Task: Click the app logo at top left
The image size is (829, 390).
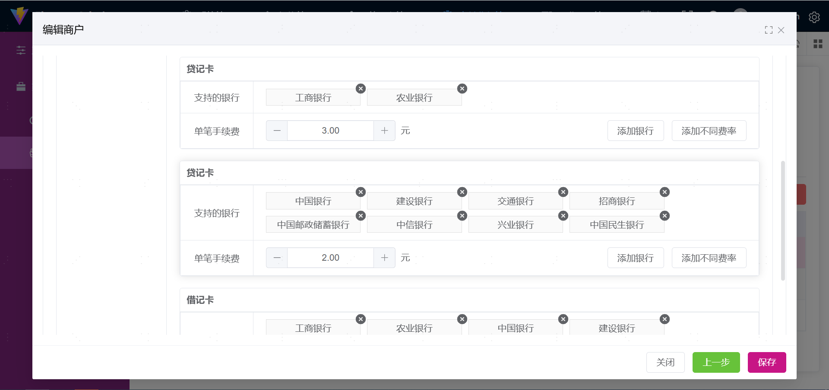Action: [x=19, y=16]
